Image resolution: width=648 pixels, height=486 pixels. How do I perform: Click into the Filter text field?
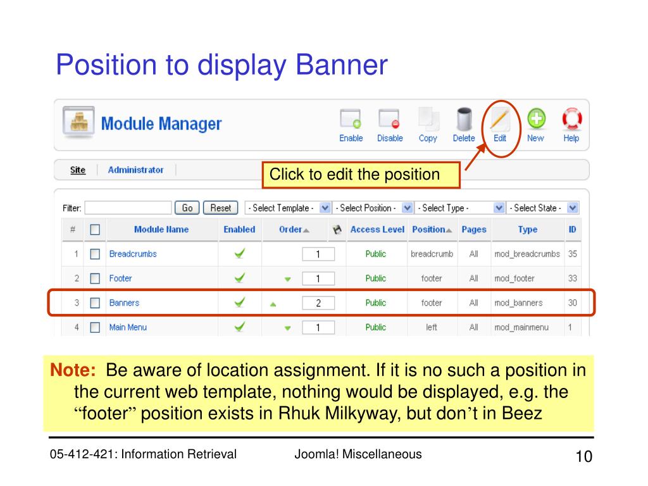tap(128, 208)
